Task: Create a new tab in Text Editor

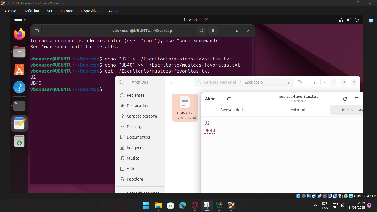Action: (x=229, y=99)
